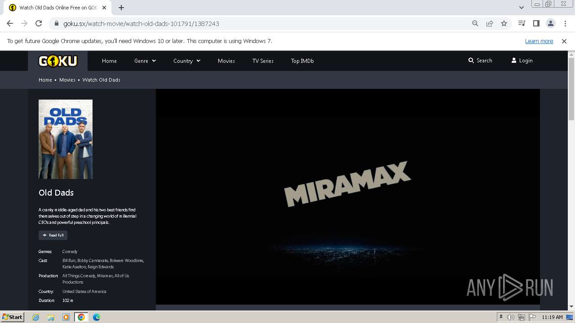575x323 pixels.
Task: Toggle the Chrome side panel icon
Action: [536, 23]
